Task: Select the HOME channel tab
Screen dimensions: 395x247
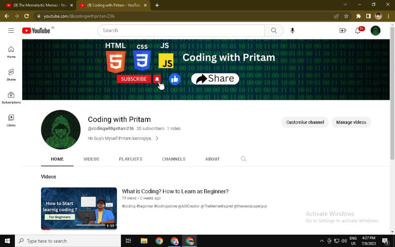Action: point(57,159)
